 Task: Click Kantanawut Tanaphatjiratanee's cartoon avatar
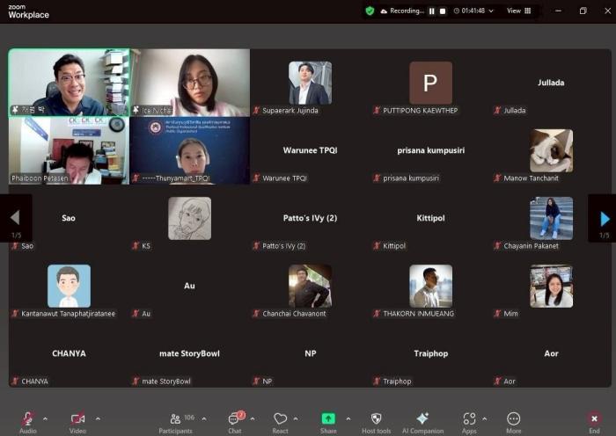pyautogui.click(x=69, y=286)
